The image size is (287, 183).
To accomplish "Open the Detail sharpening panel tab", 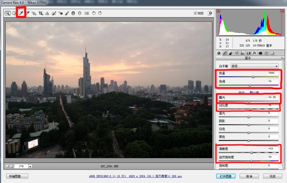I will tap(231, 53).
